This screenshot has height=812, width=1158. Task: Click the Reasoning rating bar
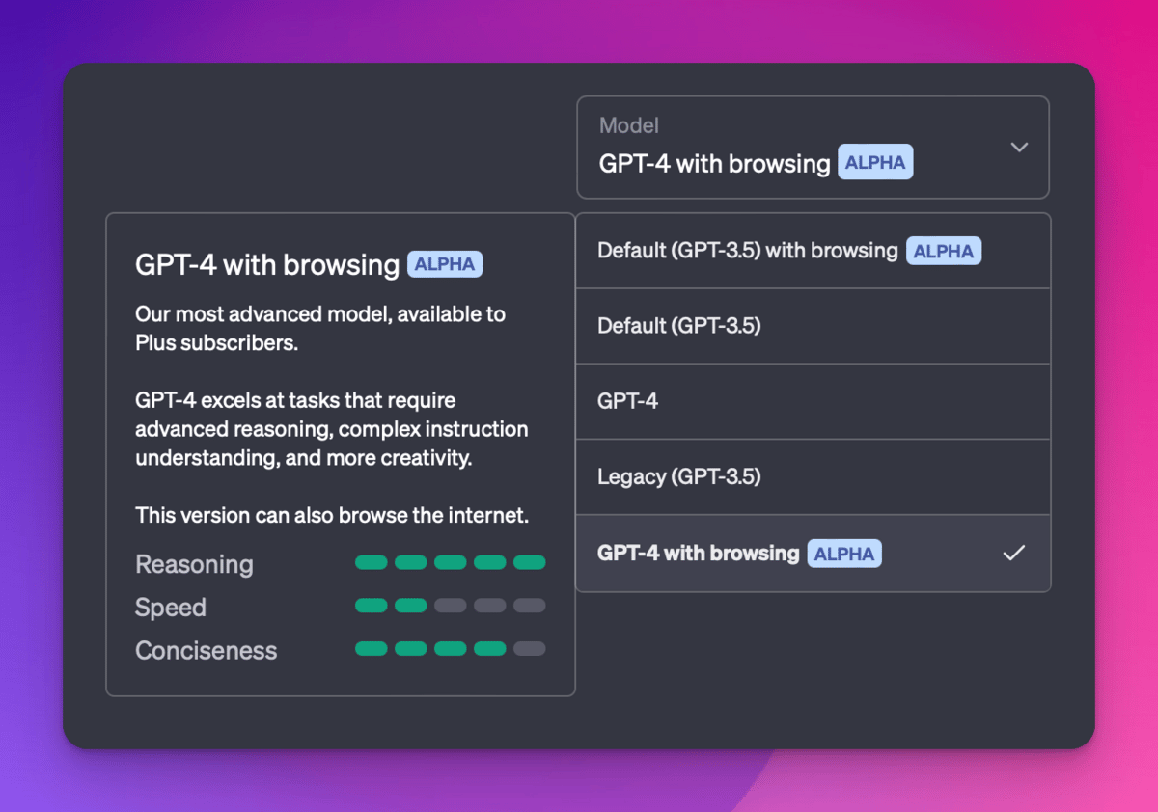click(x=451, y=562)
